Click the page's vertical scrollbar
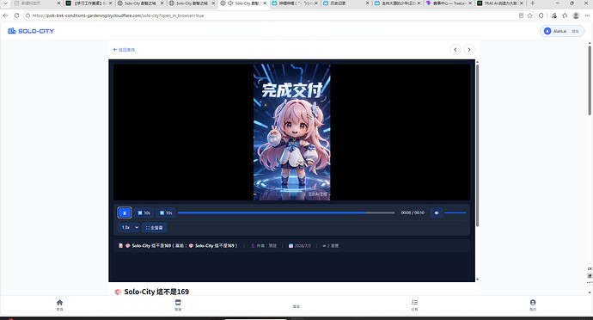The height and width of the screenshot is (320, 593). click(590, 80)
